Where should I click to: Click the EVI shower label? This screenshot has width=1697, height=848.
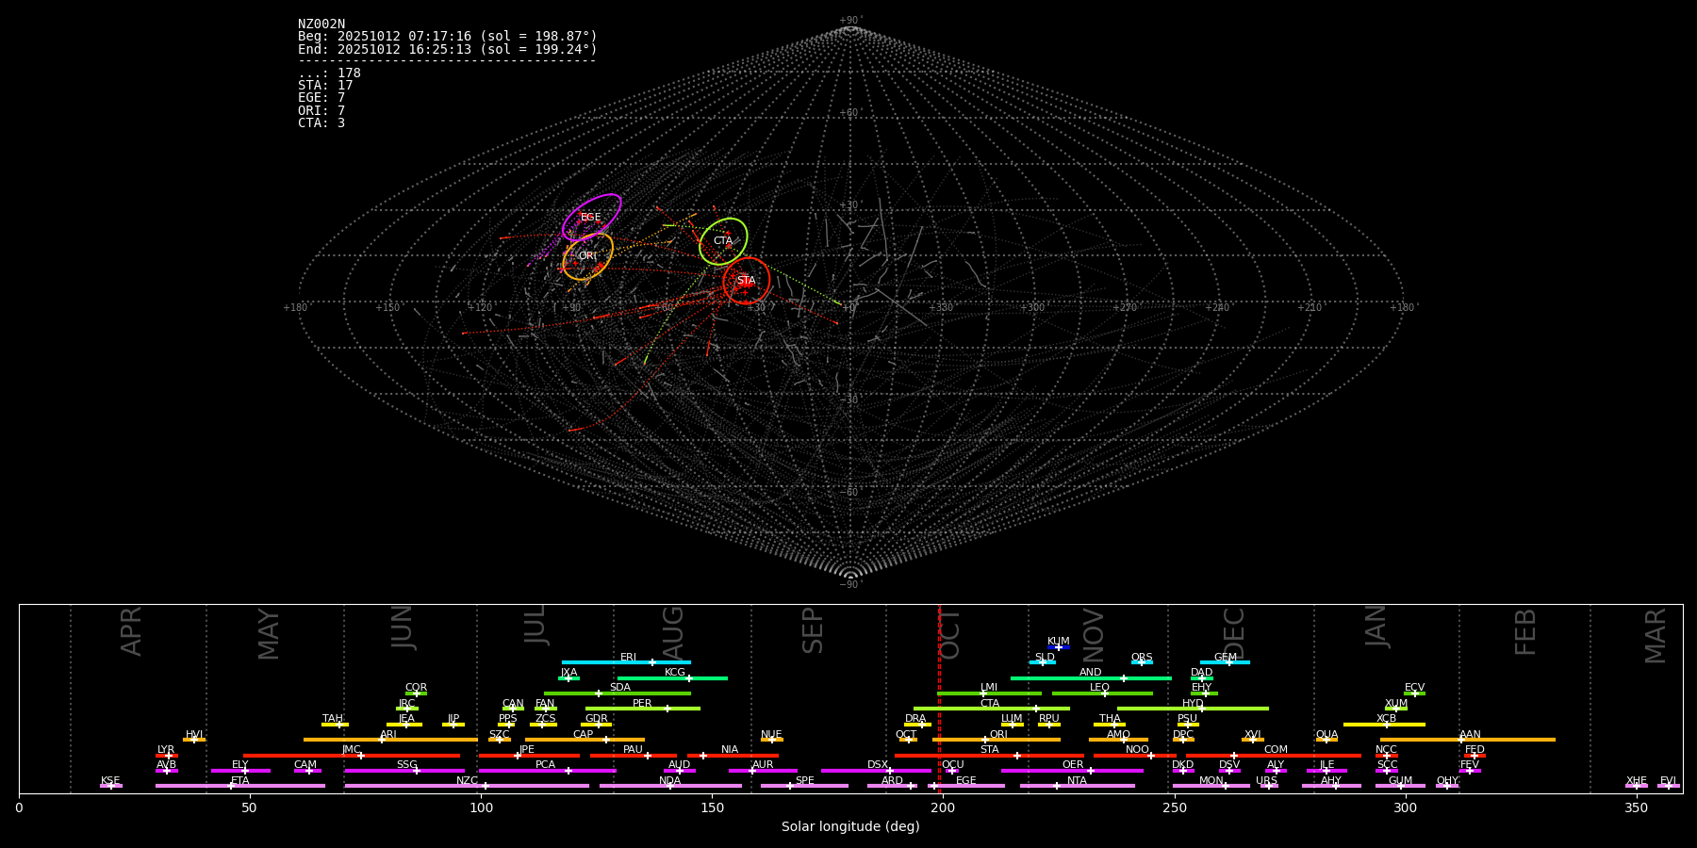pyautogui.click(x=1668, y=781)
